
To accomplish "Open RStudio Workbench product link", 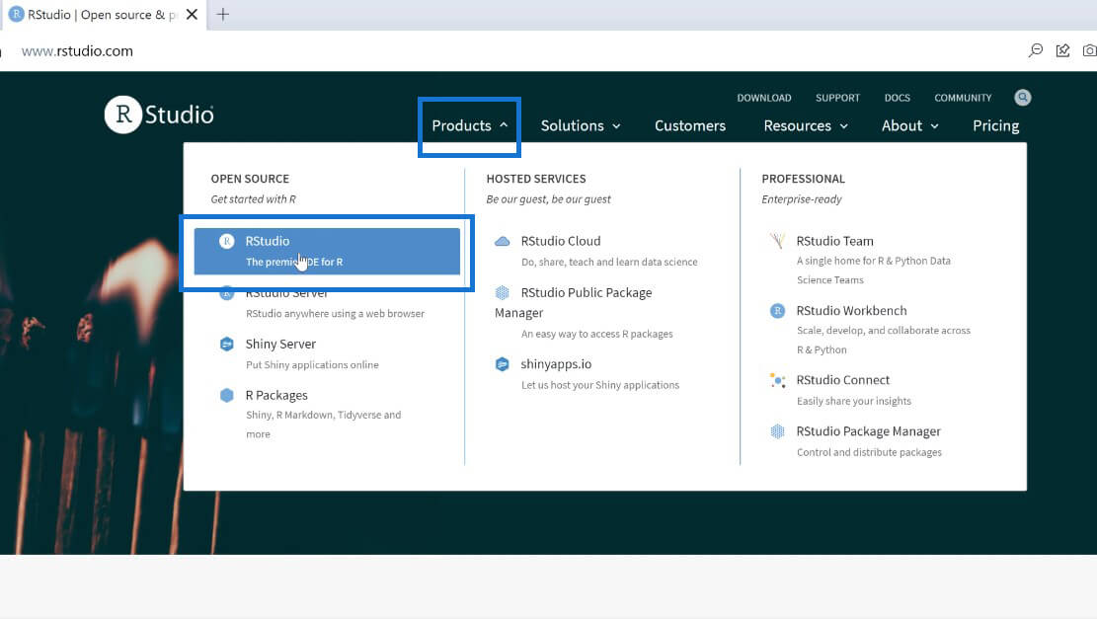I will click(851, 311).
